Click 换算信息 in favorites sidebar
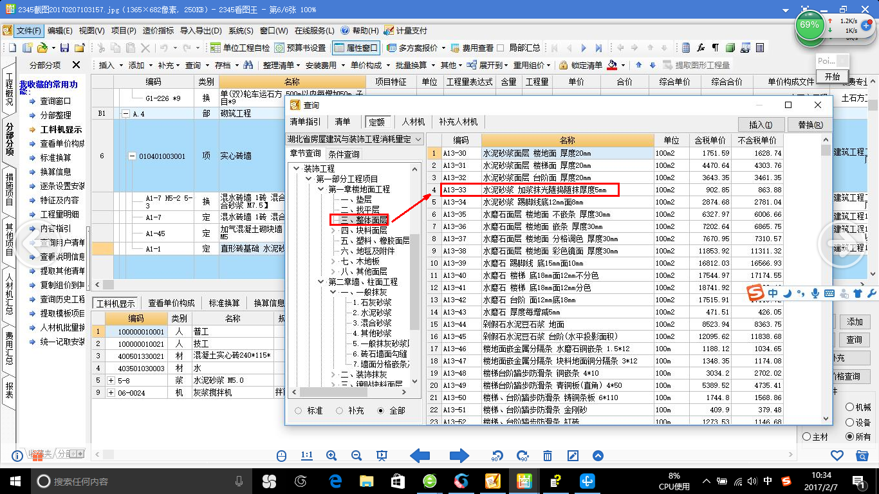Screen dimensions: 879x494 pos(55,172)
